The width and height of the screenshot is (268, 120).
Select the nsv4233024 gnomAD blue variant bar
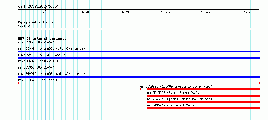(x=139, y=51)
